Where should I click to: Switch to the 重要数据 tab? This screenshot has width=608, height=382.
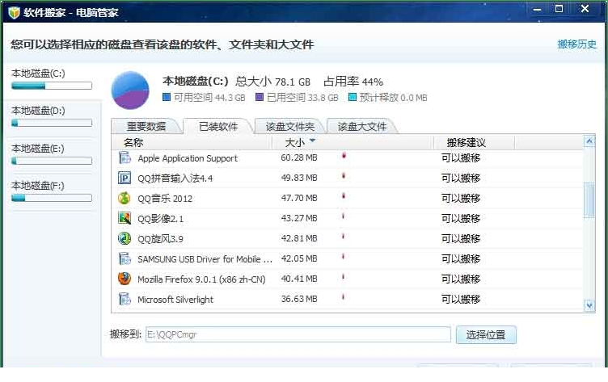click(146, 127)
